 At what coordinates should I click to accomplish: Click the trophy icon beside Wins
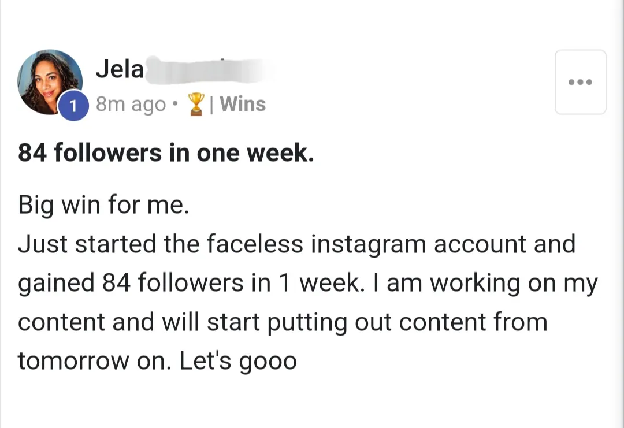(x=198, y=105)
